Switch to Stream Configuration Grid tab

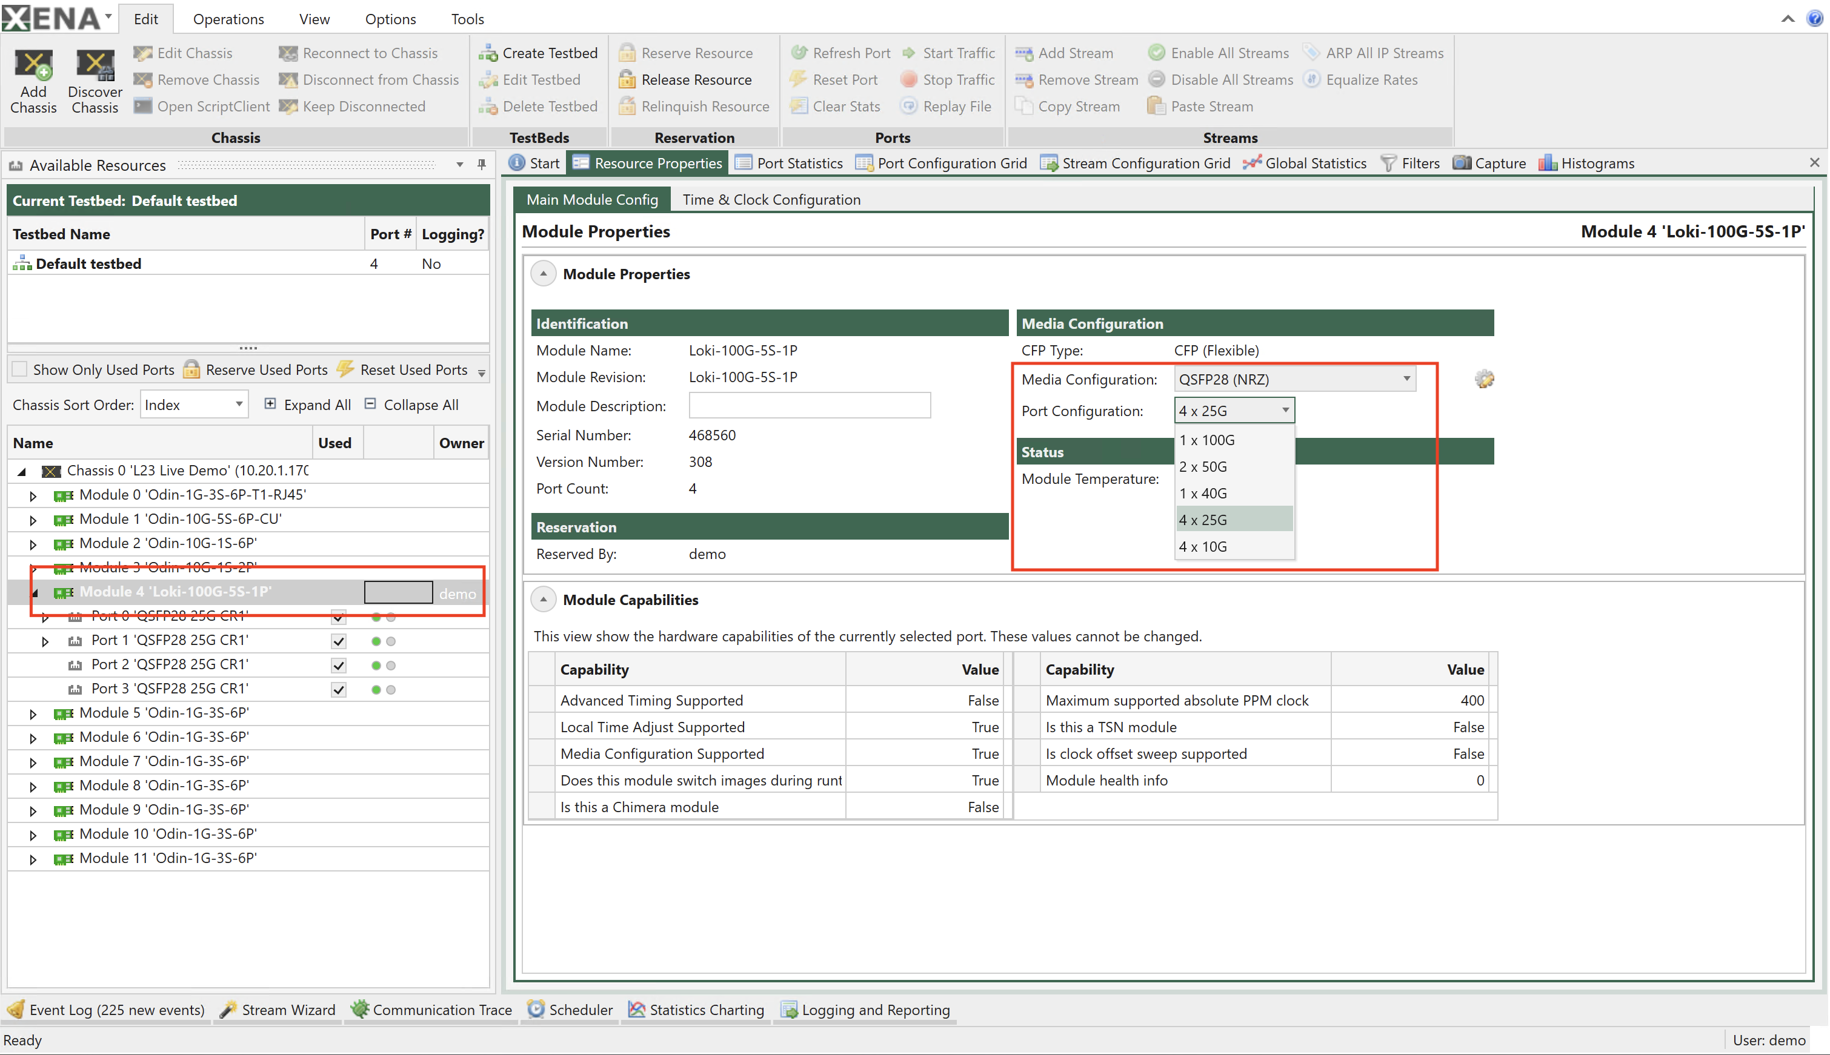(x=1136, y=163)
